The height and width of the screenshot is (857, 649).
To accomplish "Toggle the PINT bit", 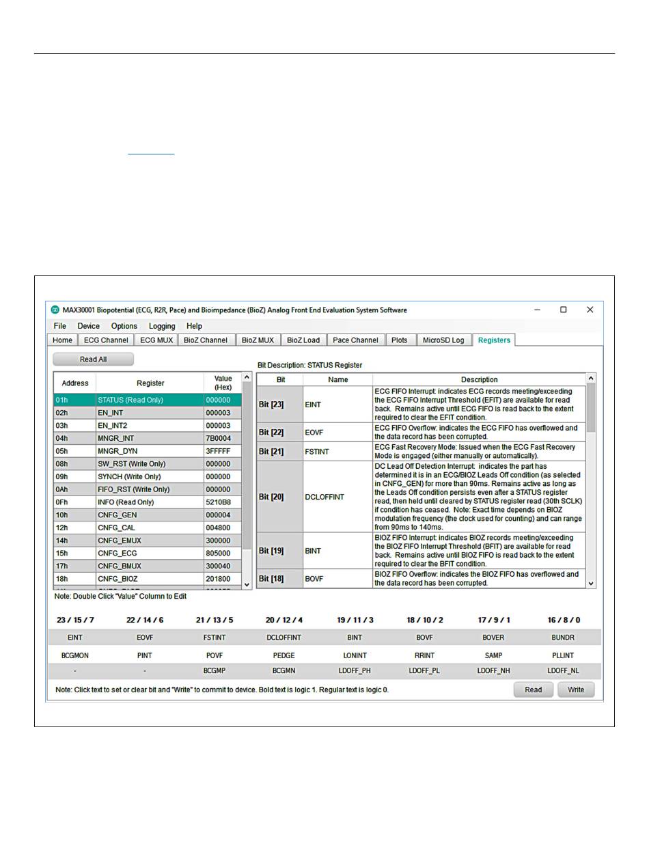I will tap(145, 655).
